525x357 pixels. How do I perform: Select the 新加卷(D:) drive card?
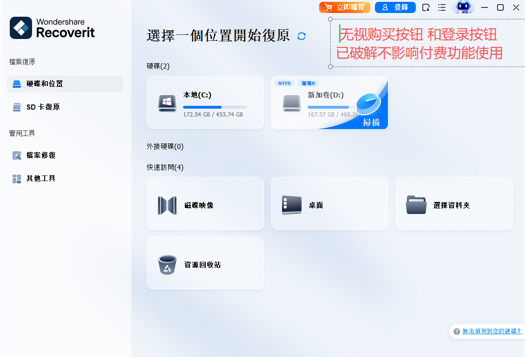pyautogui.click(x=329, y=102)
